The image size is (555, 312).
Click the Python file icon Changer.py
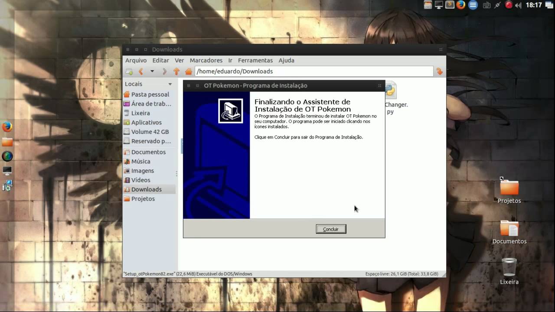coord(391,90)
